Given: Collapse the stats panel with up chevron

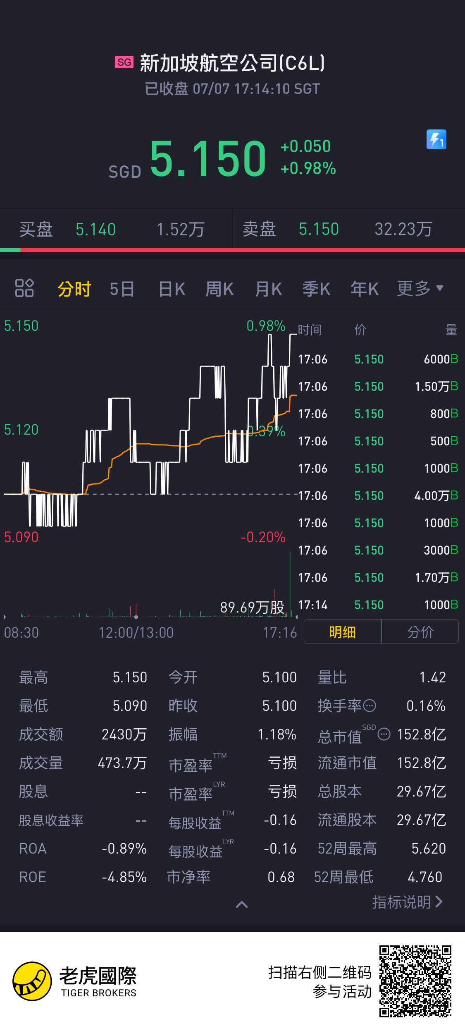Looking at the screenshot, I should click(242, 904).
